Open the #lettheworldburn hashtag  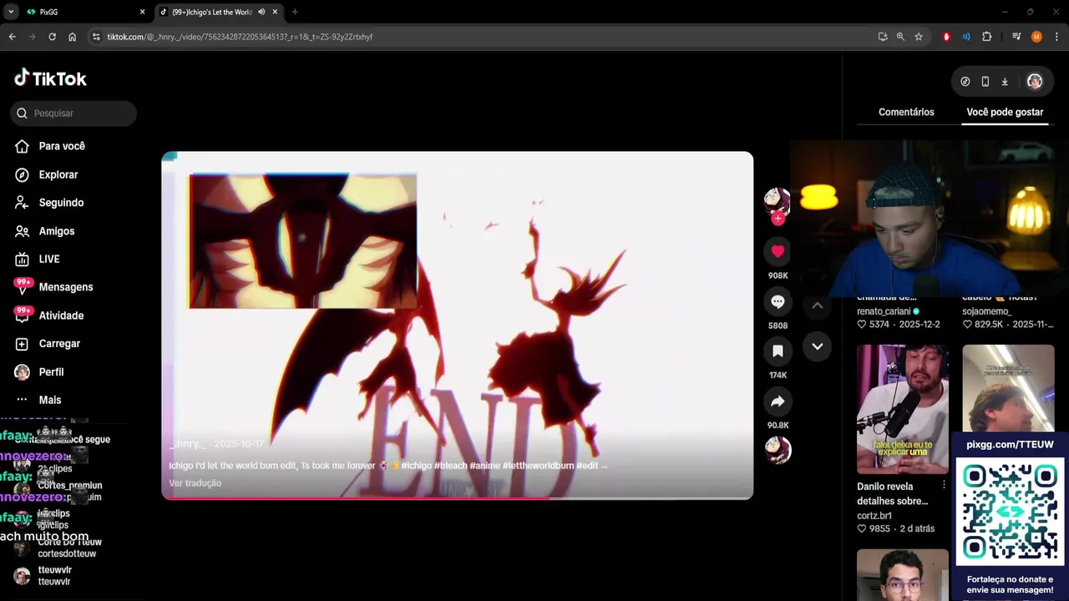(538, 465)
